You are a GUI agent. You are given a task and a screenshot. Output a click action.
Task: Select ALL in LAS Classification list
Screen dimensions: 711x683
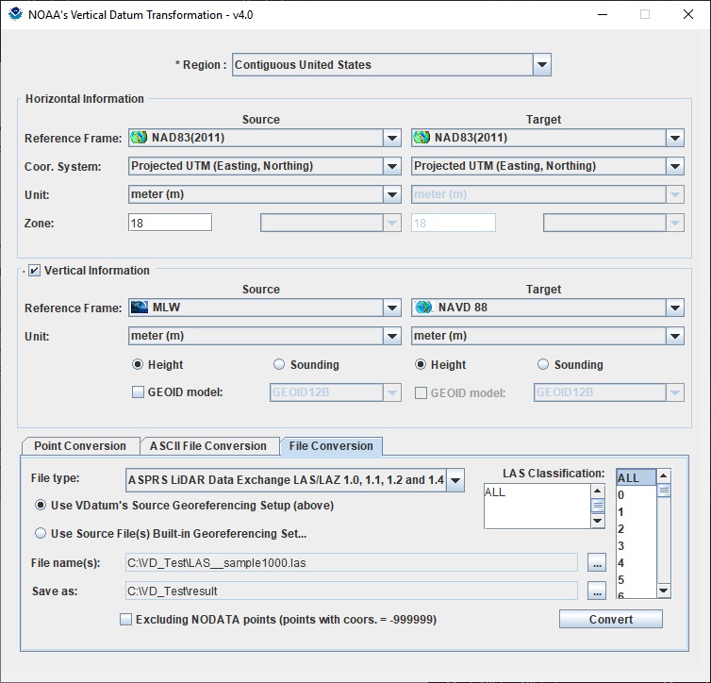click(637, 477)
